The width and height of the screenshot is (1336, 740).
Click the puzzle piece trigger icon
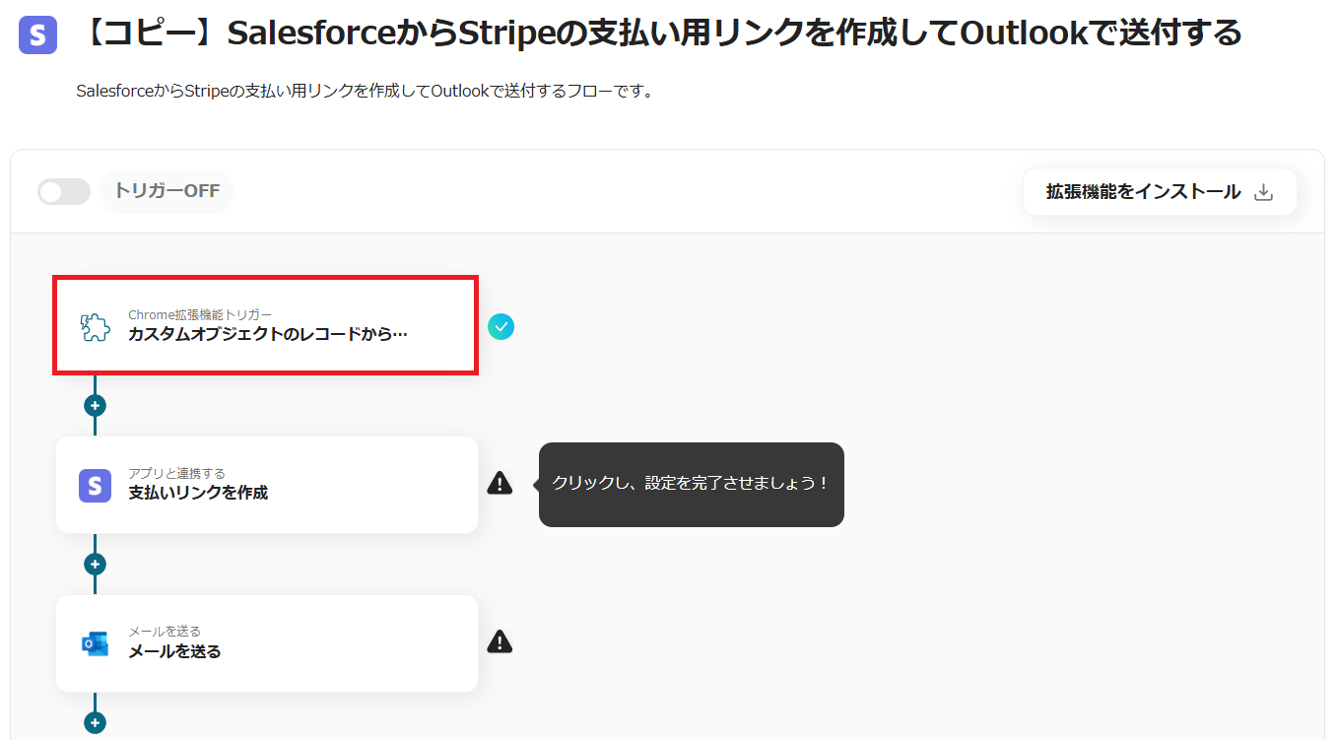pos(95,326)
